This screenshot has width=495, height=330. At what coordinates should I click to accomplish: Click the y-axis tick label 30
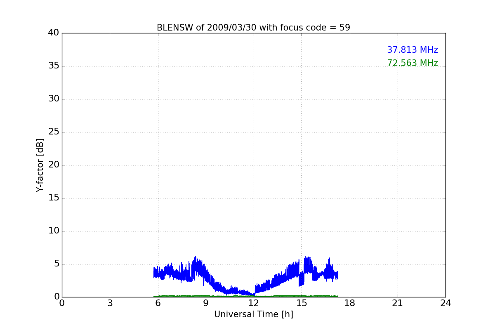tap(54, 99)
